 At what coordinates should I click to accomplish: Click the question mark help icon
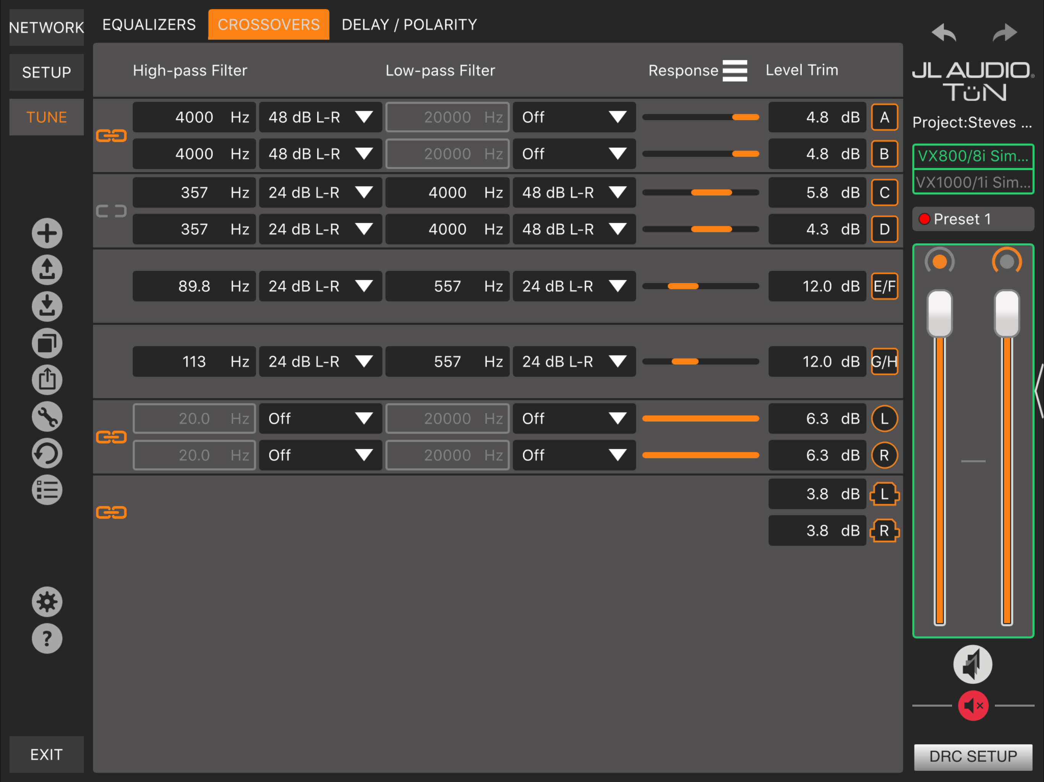pyautogui.click(x=47, y=638)
